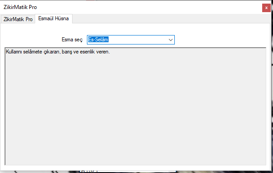
Task: Expand the Esma seç dropdown arrow
Action: pos(170,40)
